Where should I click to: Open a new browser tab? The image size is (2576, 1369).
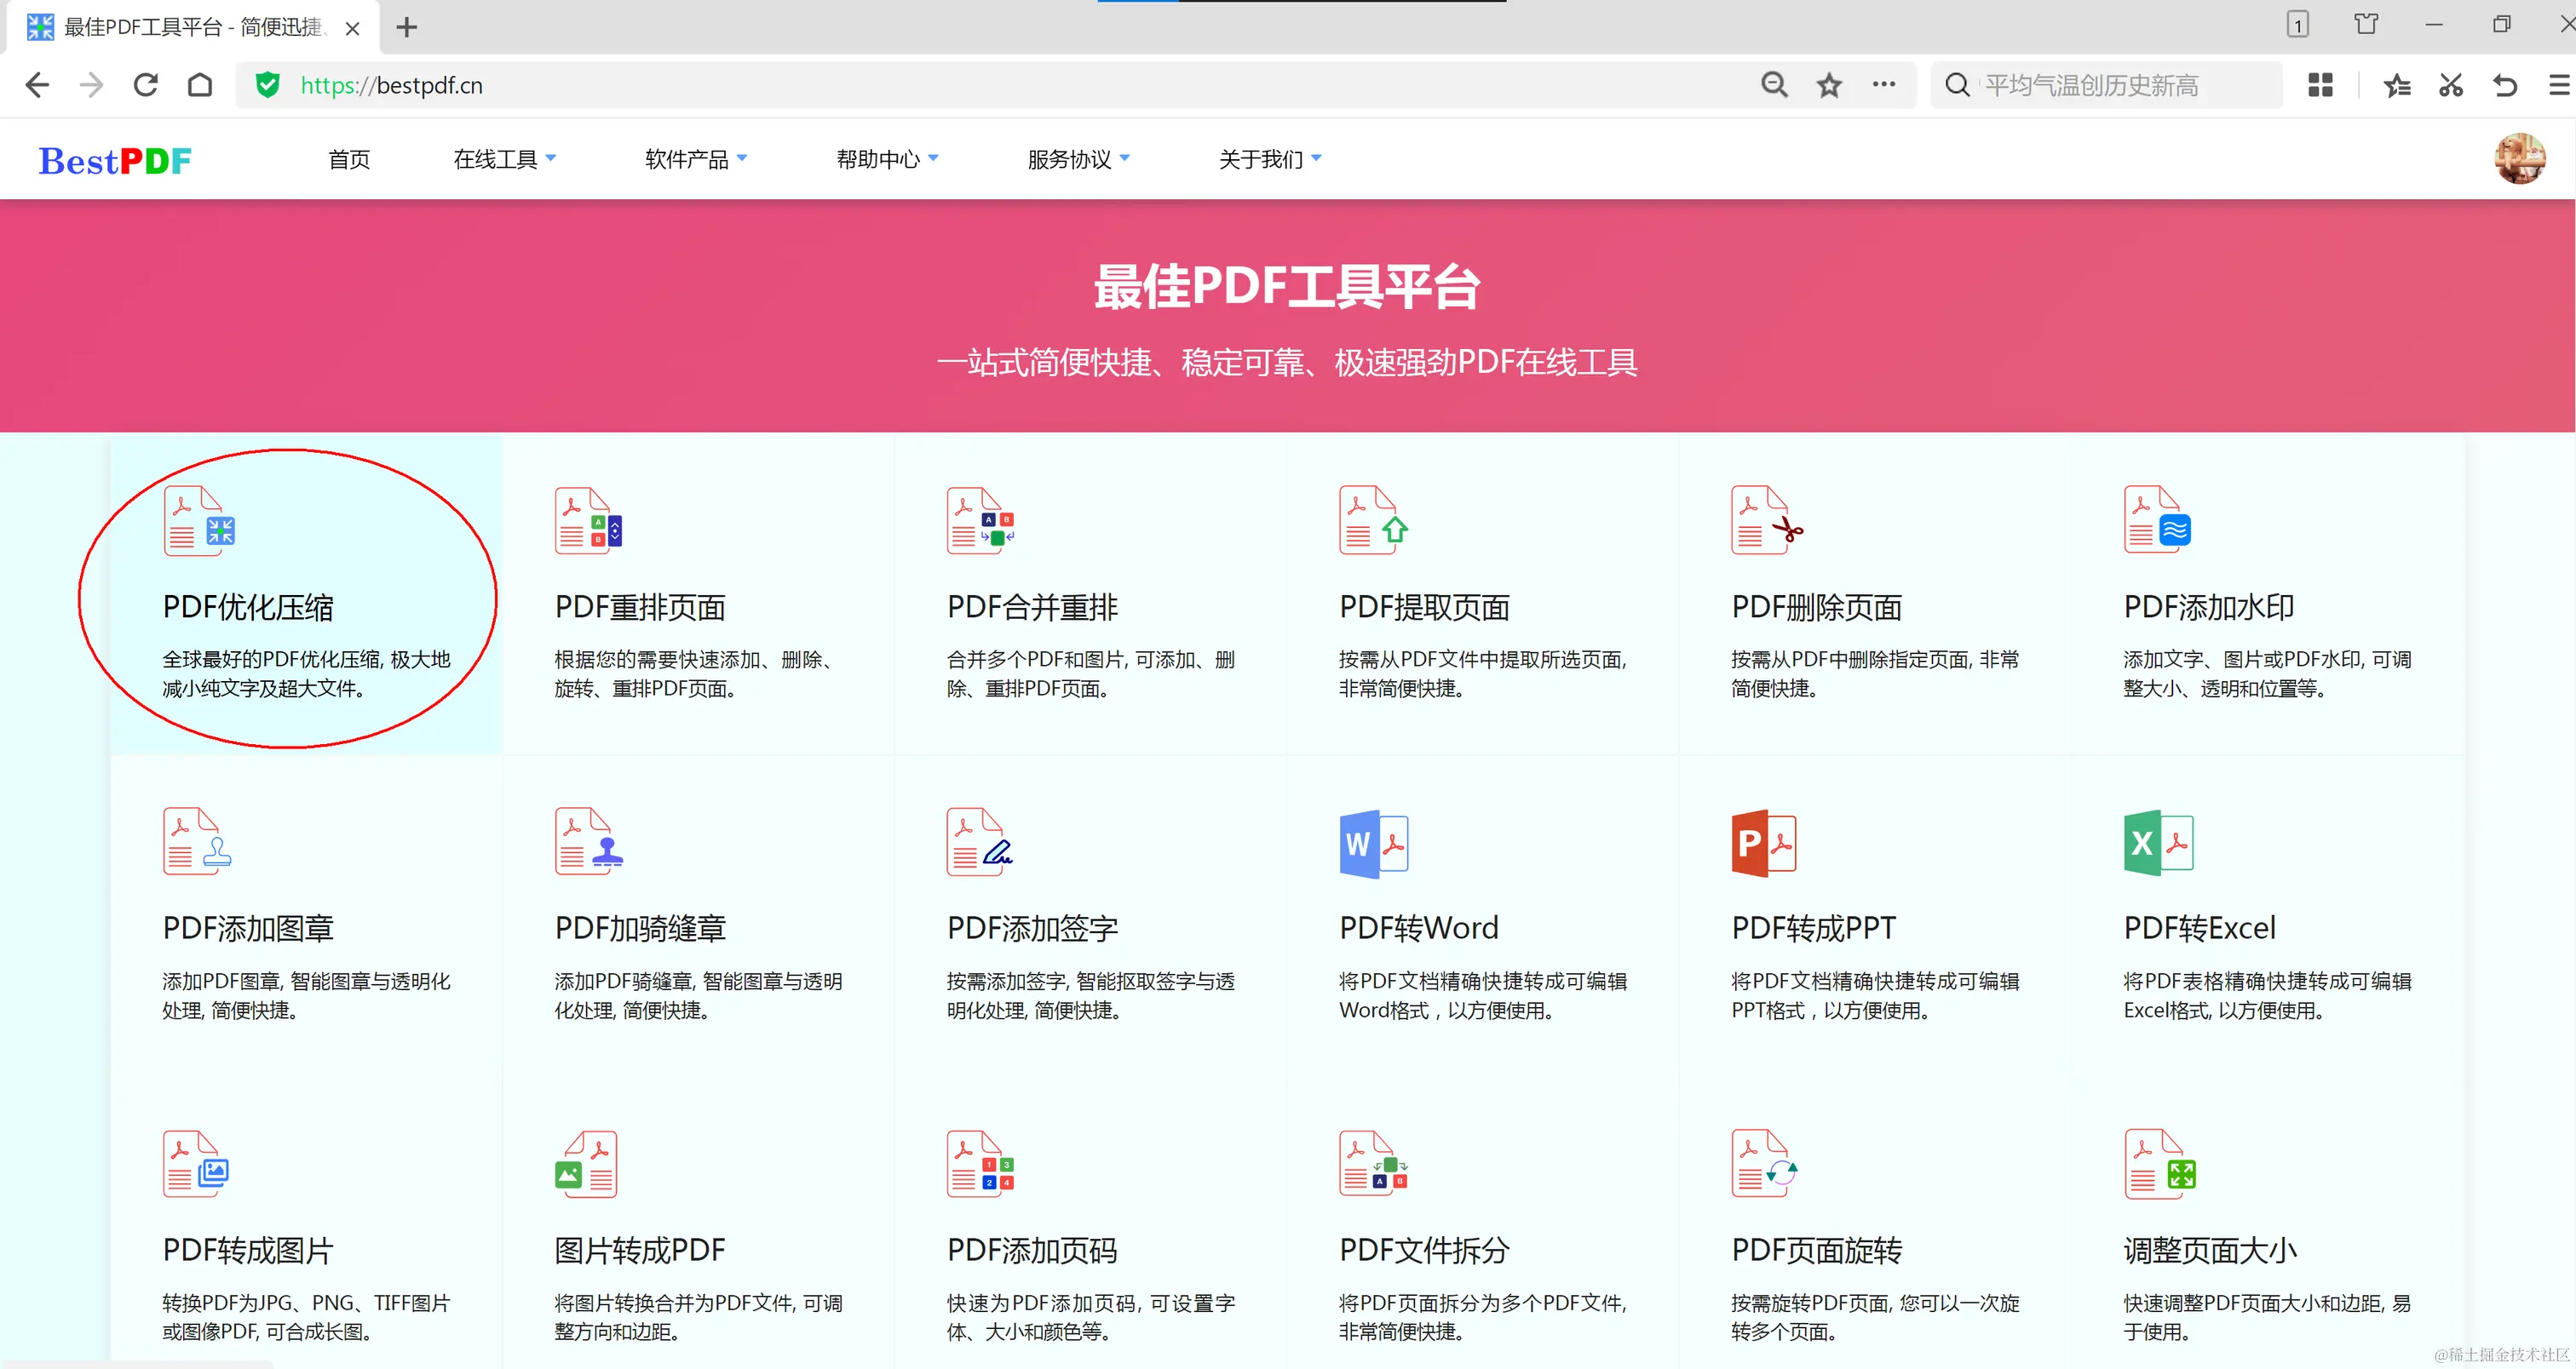tap(406, 28)
